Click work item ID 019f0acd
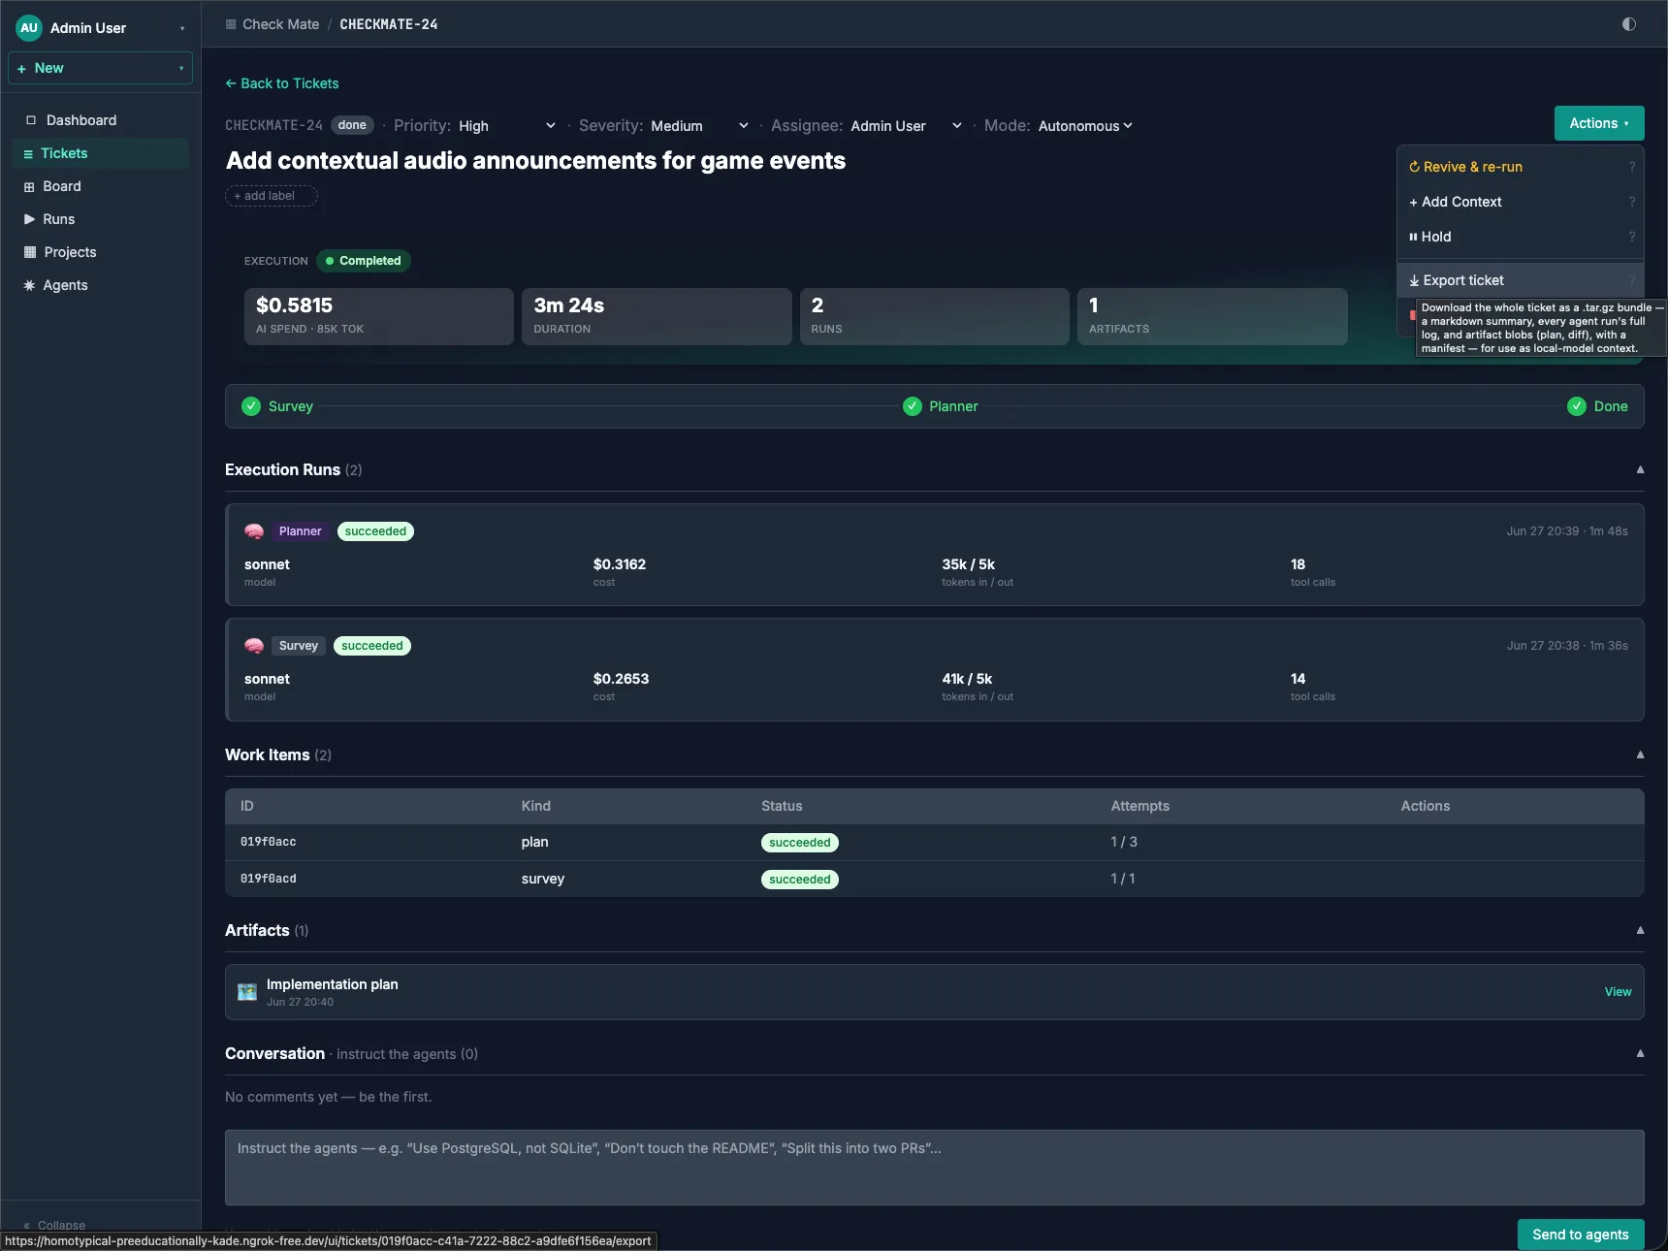The height and width of the screenshot is (1251, 1668). click(x=269, y=879)
